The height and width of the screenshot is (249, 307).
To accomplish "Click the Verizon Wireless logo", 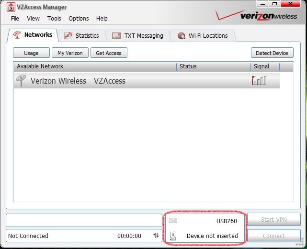I will [256, 15].
